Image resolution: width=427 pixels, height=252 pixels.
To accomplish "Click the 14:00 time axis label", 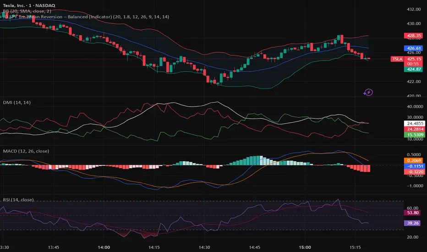I will [x=104, y=247].
